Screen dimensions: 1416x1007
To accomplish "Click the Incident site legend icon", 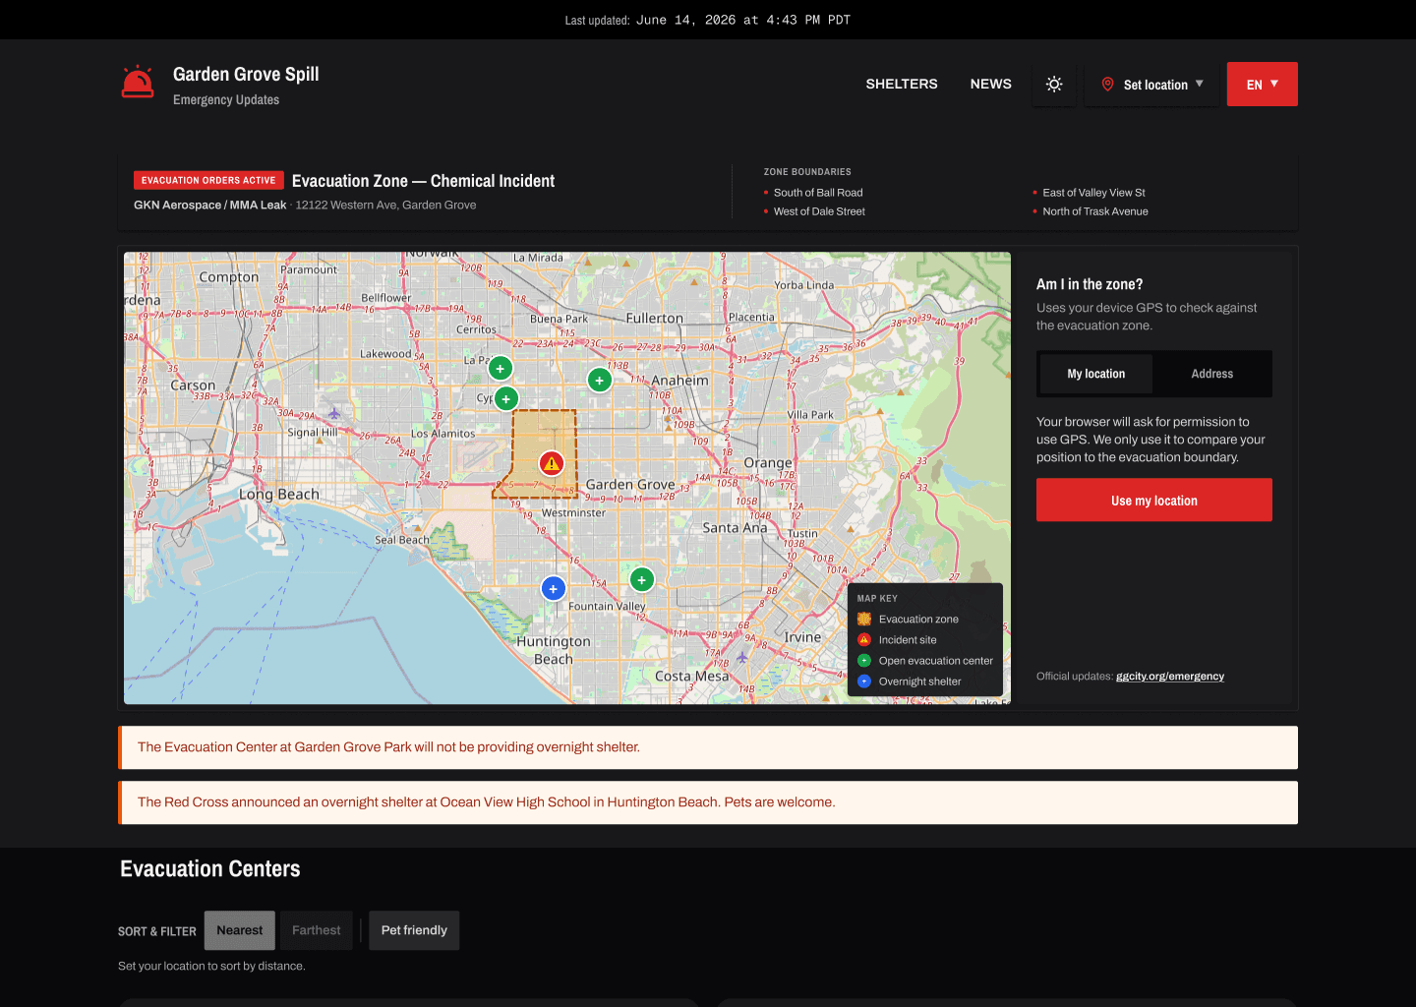I will [x=864, y=640].
